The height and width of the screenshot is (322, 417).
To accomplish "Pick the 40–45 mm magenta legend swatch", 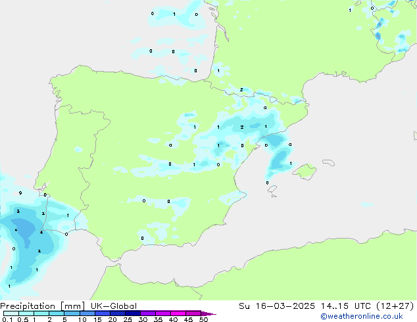I will tap(178, 313).
